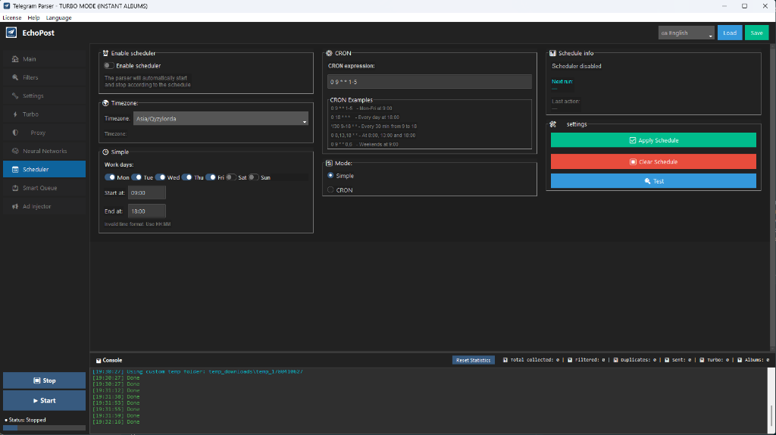Click the console vertical scrollbar
Image resolution: width=776 pixels, height=435 pixels.
click(771, 400)
